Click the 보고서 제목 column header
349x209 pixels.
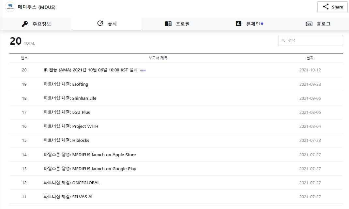tap(158, 58)
